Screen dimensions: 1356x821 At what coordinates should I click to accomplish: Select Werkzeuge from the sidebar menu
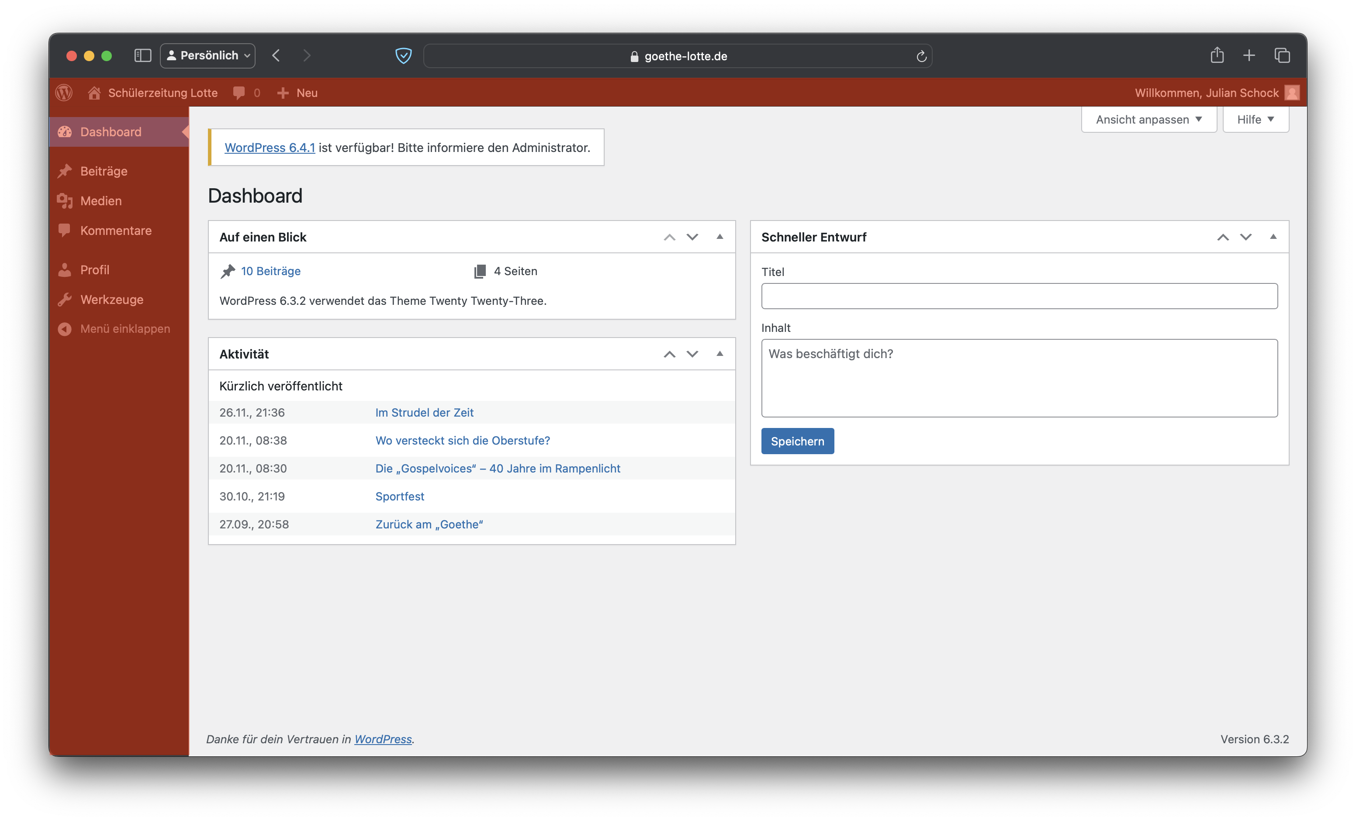pyautogui.click(x=112, y=299)
